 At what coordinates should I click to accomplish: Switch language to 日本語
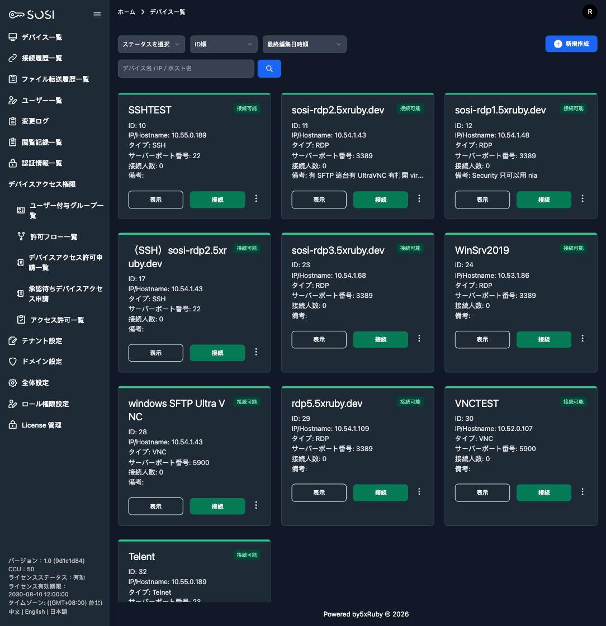[59, 611]
